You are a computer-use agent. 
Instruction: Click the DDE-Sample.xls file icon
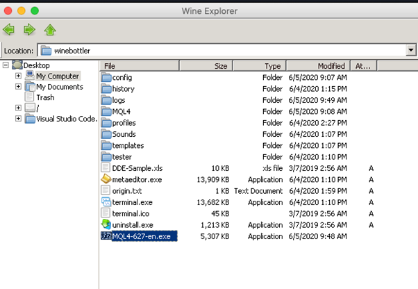(x=106, y=167)
